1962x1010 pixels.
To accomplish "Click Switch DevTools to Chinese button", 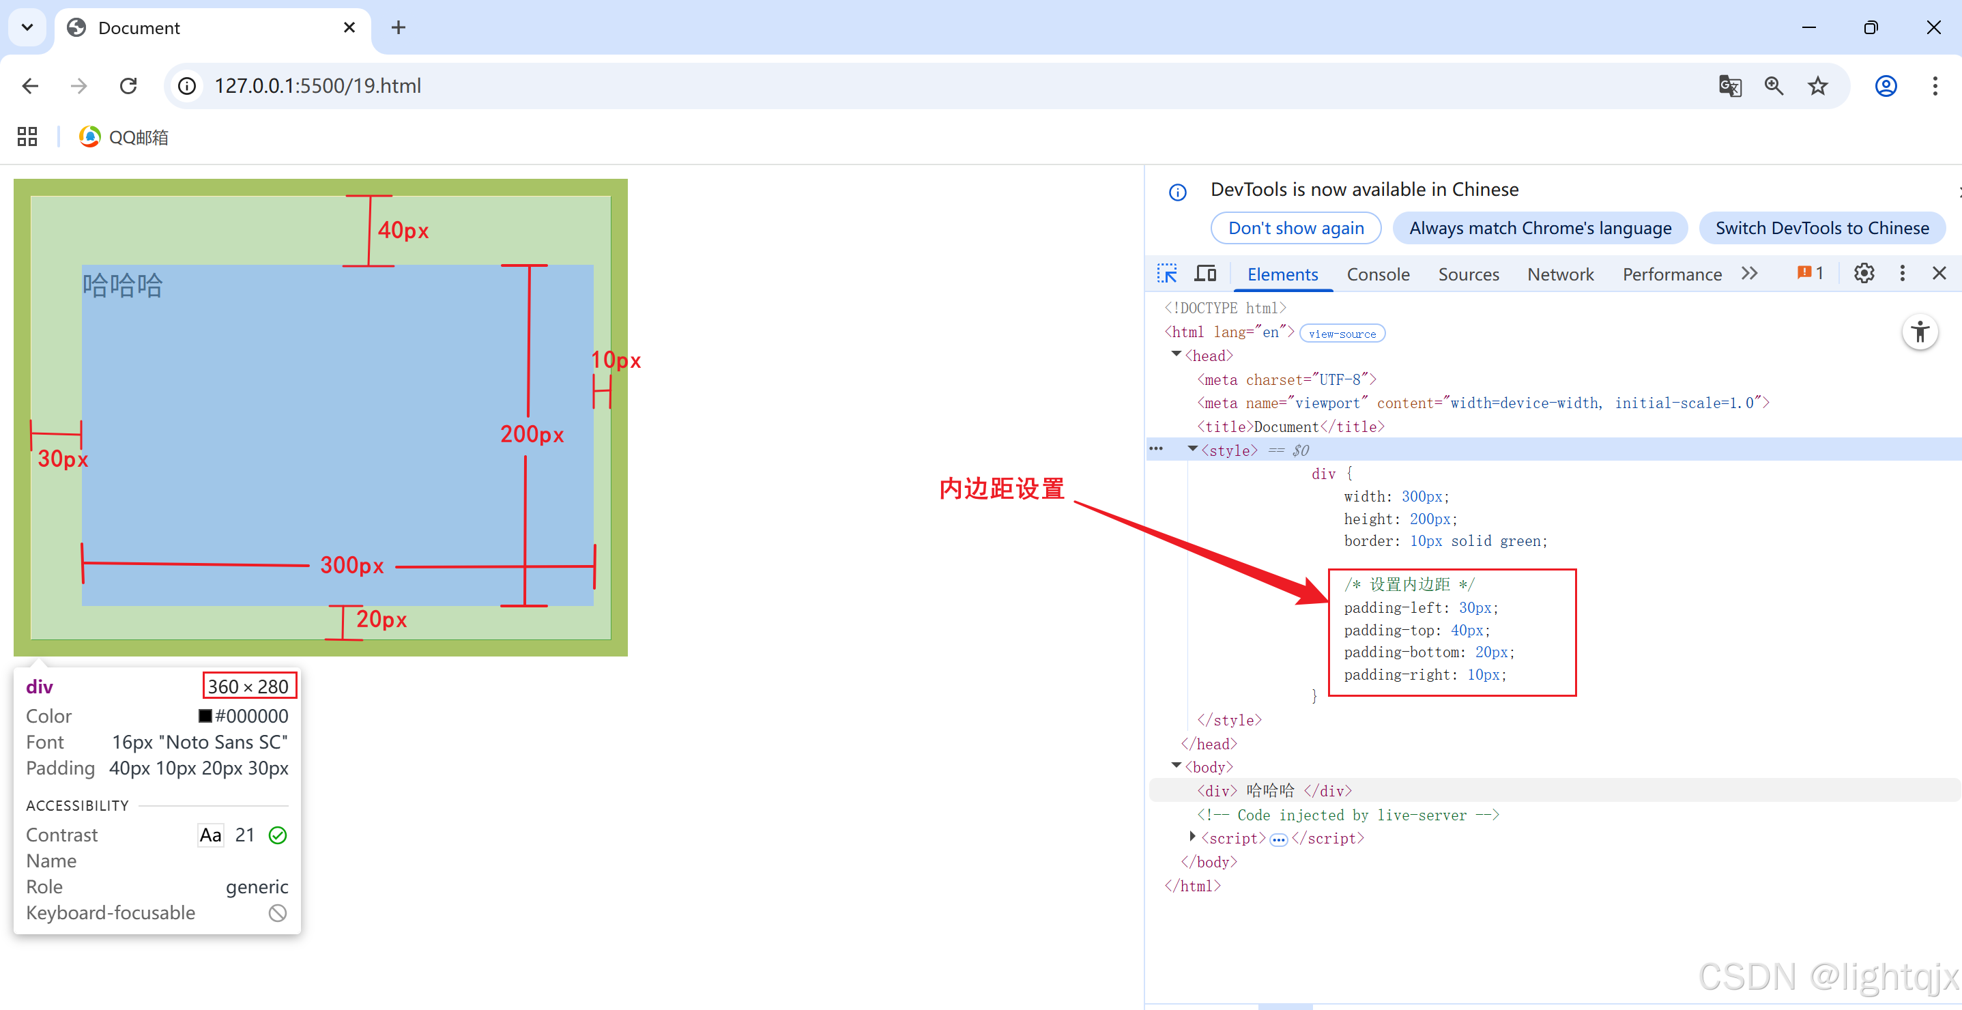I will (x=1821, y=228).
